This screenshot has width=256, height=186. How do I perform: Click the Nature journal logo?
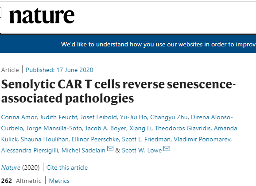(42, 16)
